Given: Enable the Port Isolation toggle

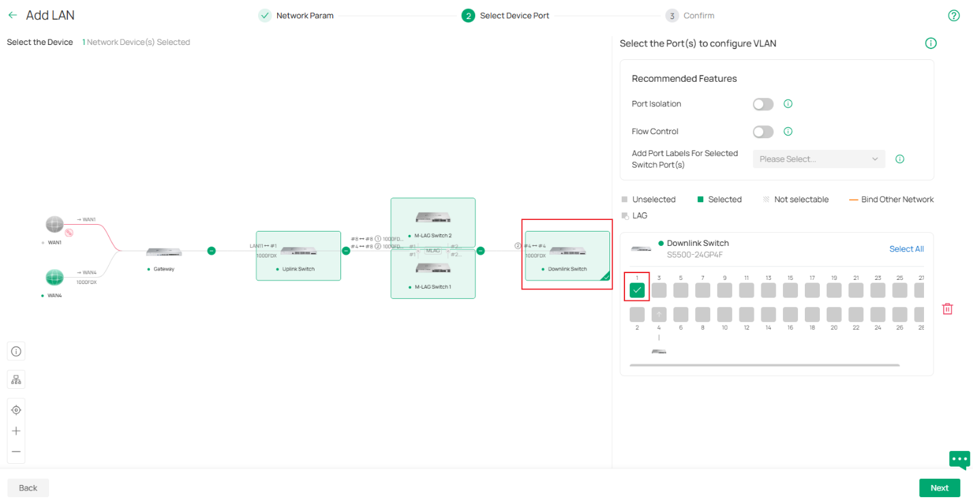Looking at the screenshot, I should coord(763,104).
